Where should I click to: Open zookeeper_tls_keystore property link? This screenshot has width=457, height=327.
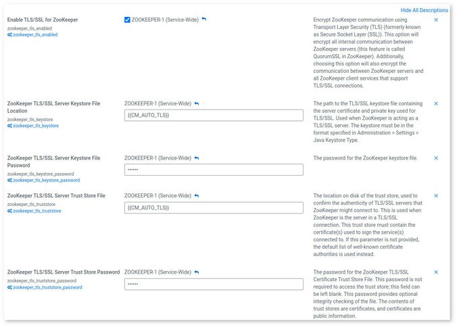point(36,126)
